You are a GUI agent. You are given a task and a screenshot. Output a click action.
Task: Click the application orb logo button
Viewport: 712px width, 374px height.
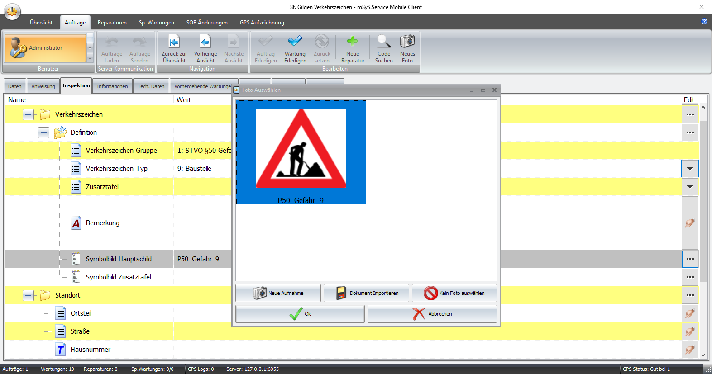12,12
